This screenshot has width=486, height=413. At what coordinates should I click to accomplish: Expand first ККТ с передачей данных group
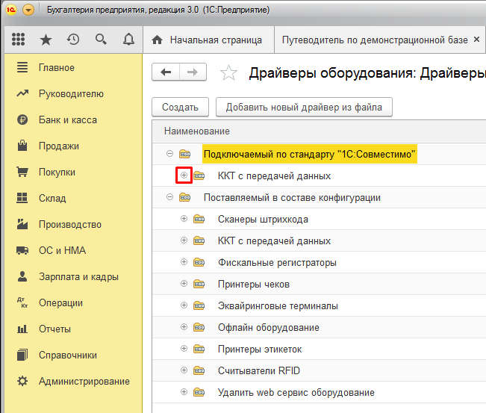(x=184, y=176)
